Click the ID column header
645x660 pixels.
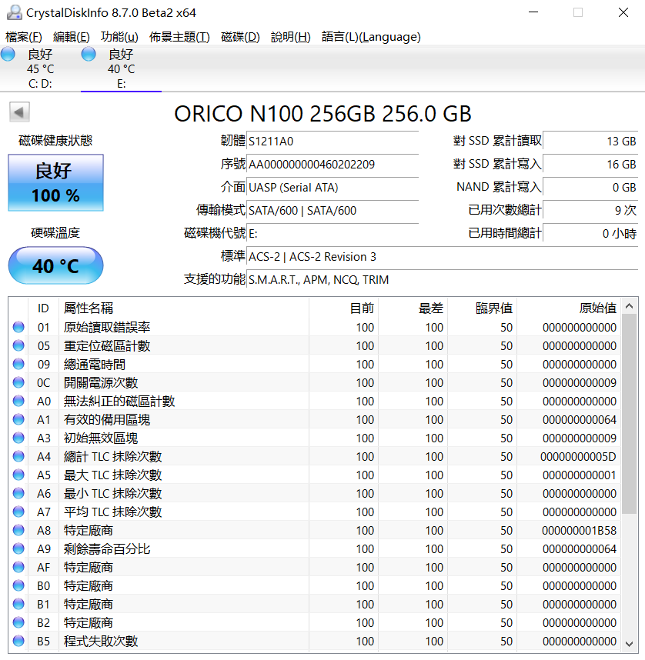pos(43,308)
